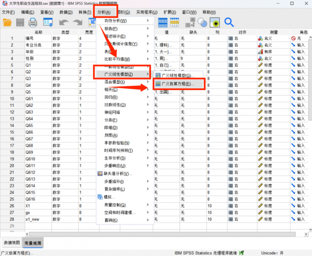Viewport: 312px width, 256px height.
Task: Select the variable name cell x1_new
Action: coord(38,219)
